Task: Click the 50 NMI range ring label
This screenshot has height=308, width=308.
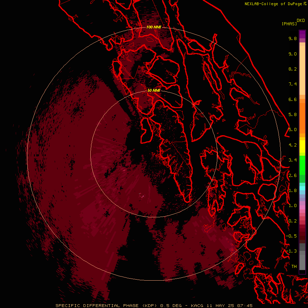Action: pyautogui.click(x=154, y=90)
